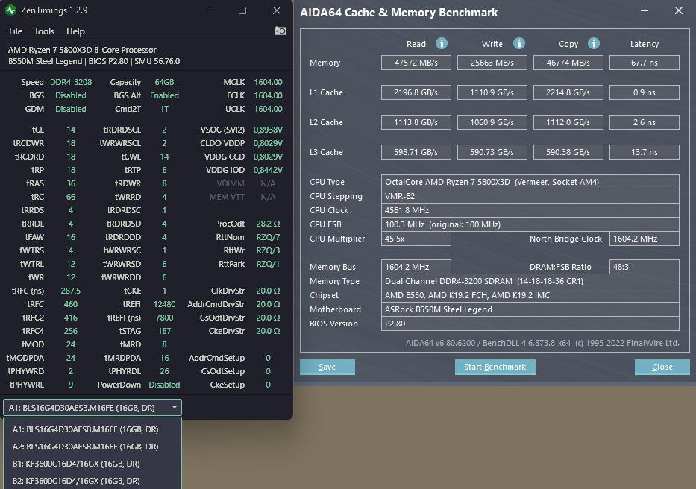This screenshot has width=696, height=489.
Task: Click L3 Cache Read value 598.71 GB/s
Action: coord(416,152)
